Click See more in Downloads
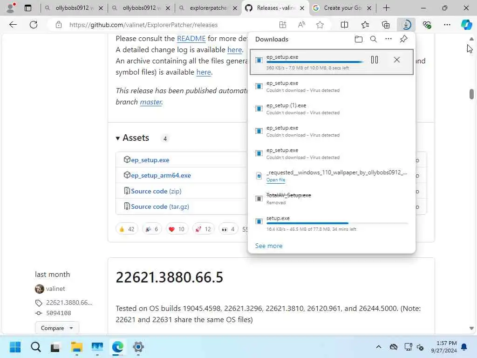Viewport: 477px width, 358px height. coord(269,246)
